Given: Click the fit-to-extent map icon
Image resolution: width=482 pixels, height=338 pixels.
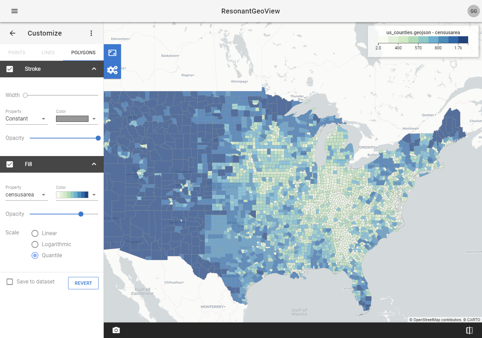Looking at the screenshot, I should (112, 53).
